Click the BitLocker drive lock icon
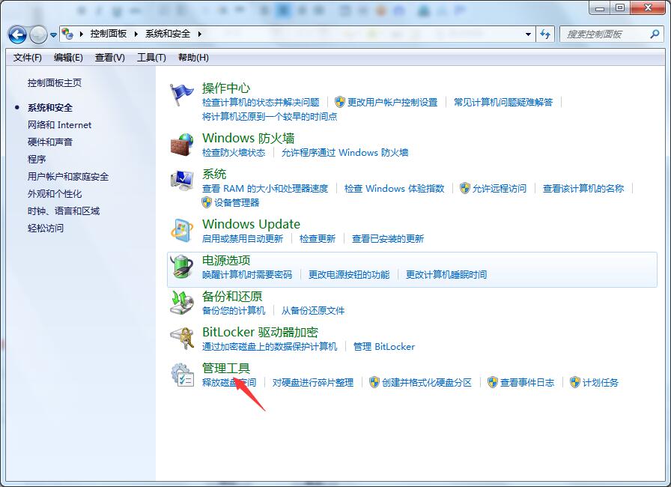This screenshot has width=671, height=487. point(182,338)
